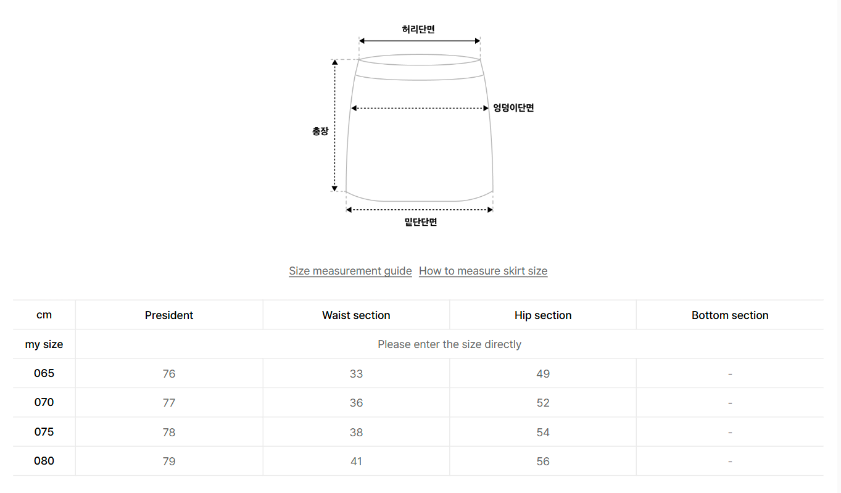Viewport: 841px width, 493px height.
Task: Click the Hip section column header
Action: [x=543, y=315]
